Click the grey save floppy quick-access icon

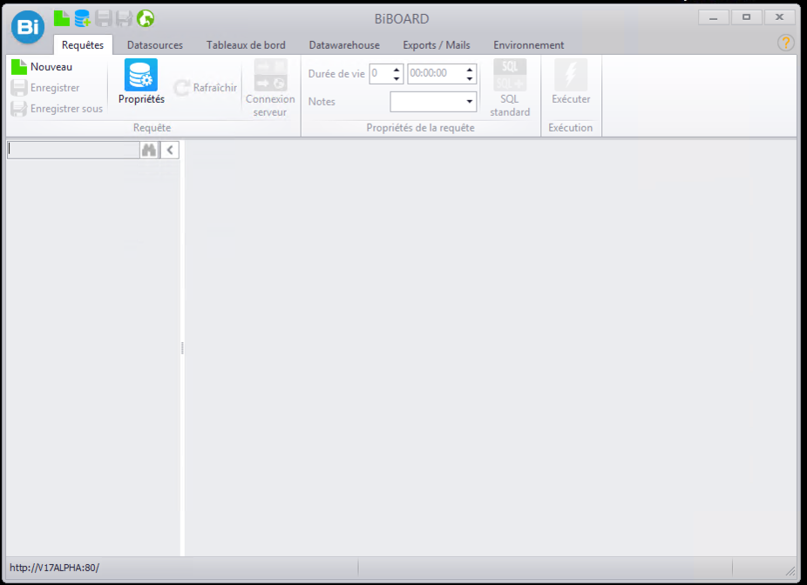(104, 18)
